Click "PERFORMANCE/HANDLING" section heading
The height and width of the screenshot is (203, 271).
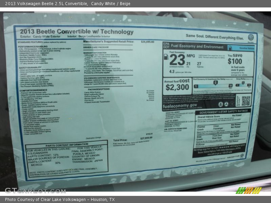click(x=33, y=46)
